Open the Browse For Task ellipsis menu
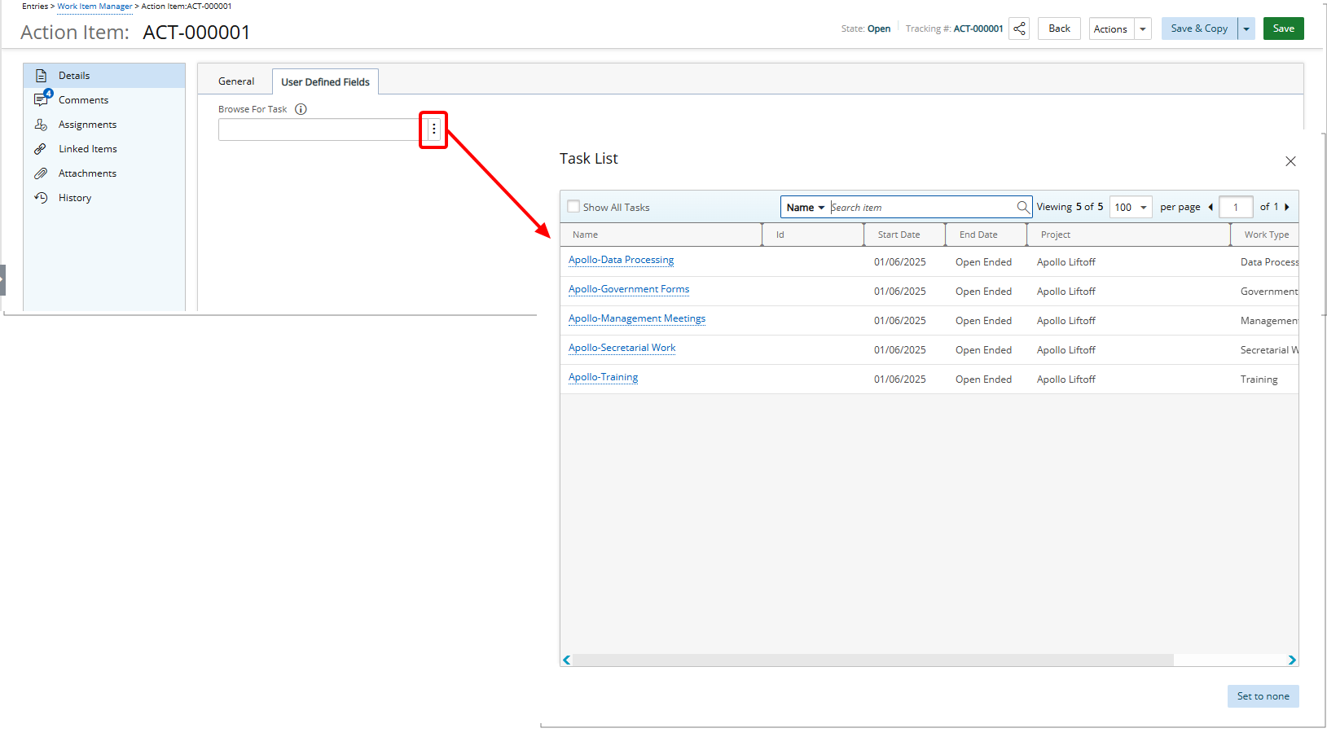Image resolution: width=1327 pixels, height=737 pixels. coord(433,129)
